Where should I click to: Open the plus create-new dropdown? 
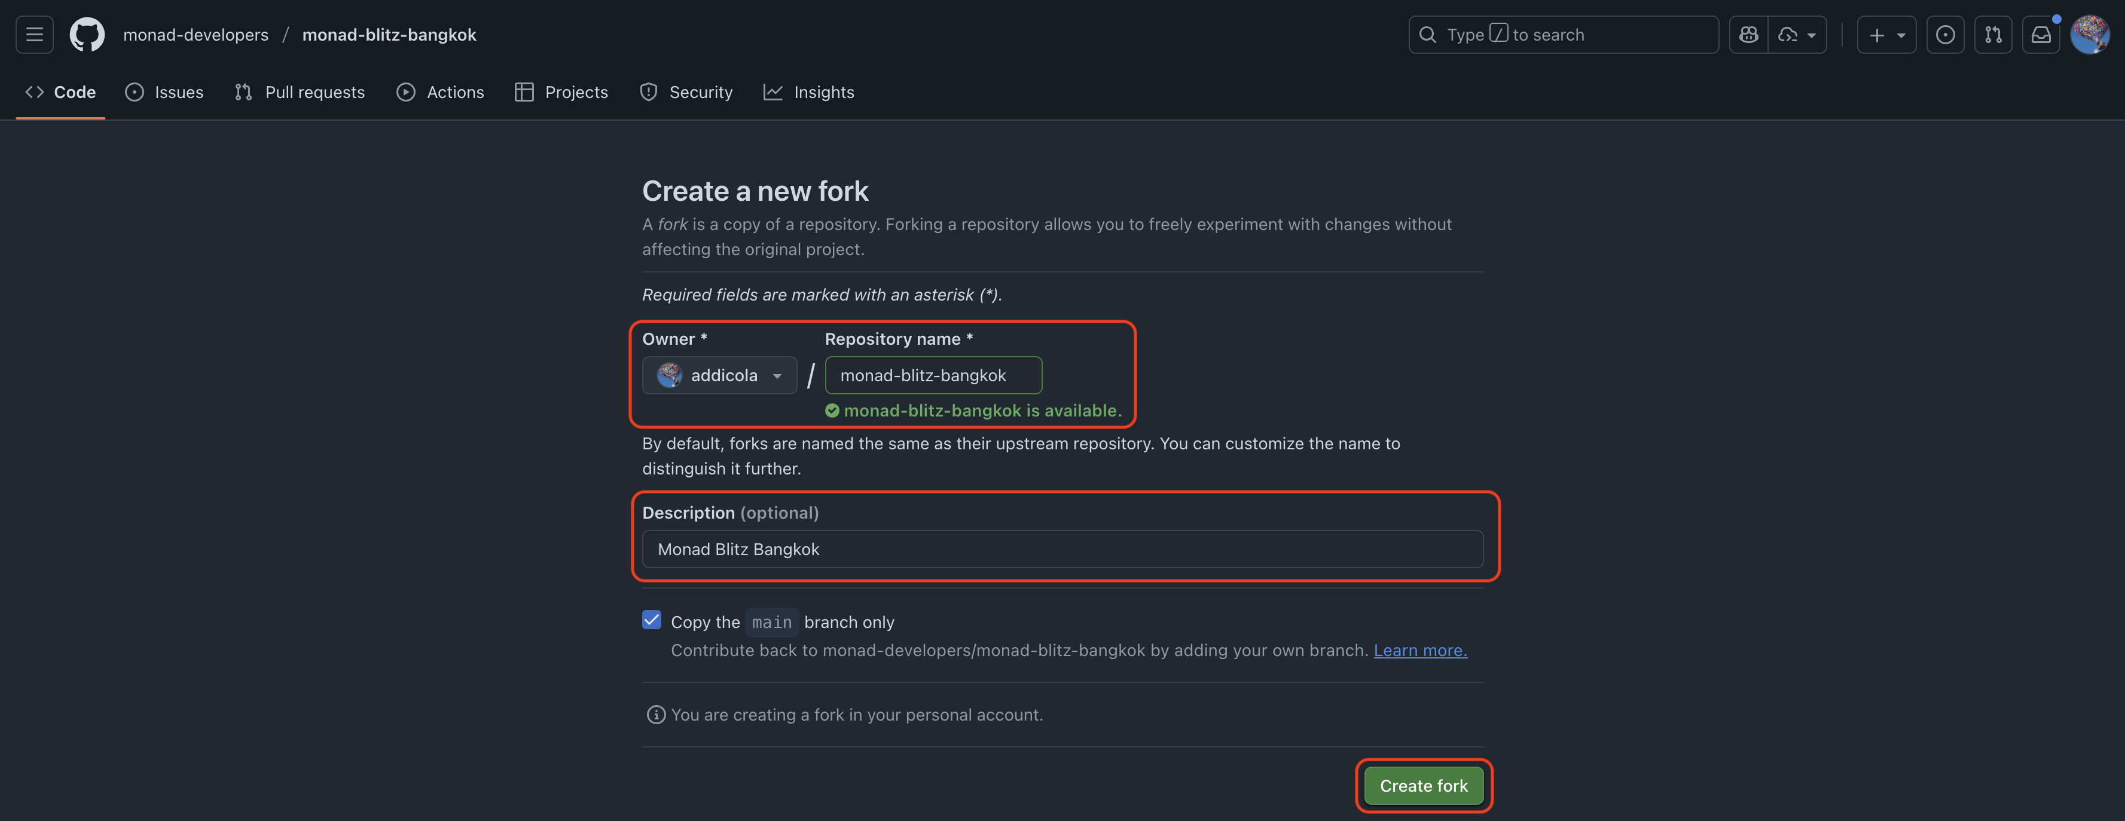click(x=1886, y=35)
